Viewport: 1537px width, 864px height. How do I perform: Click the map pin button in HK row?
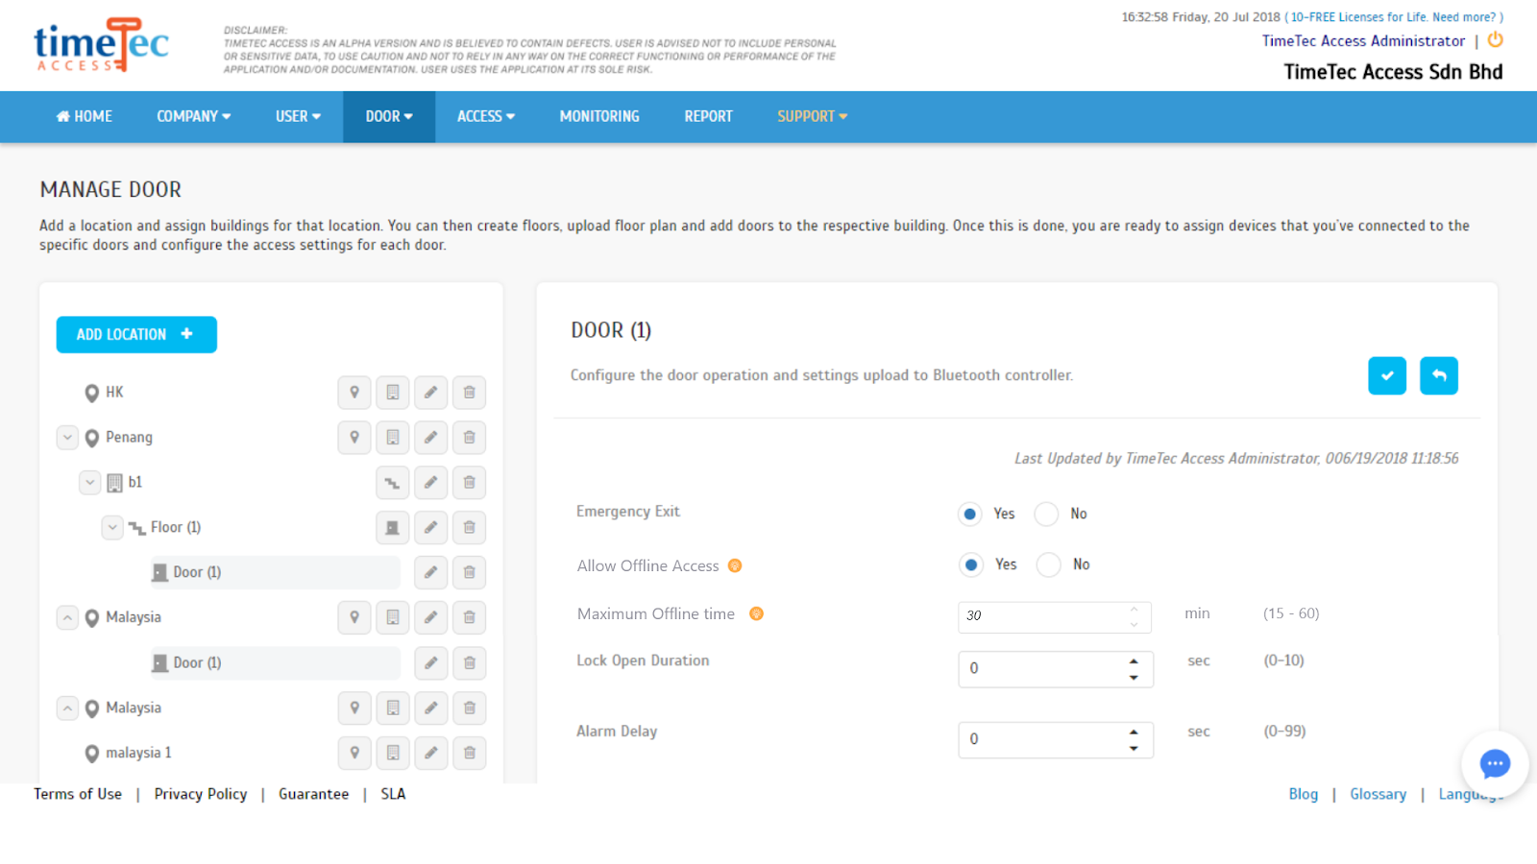(354, 392)
